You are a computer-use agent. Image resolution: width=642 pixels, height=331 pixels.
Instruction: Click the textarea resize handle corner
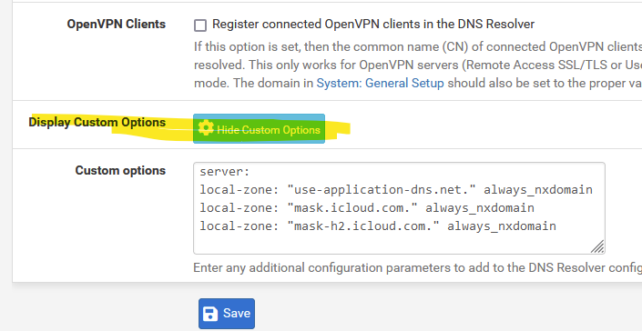(597, 246)
